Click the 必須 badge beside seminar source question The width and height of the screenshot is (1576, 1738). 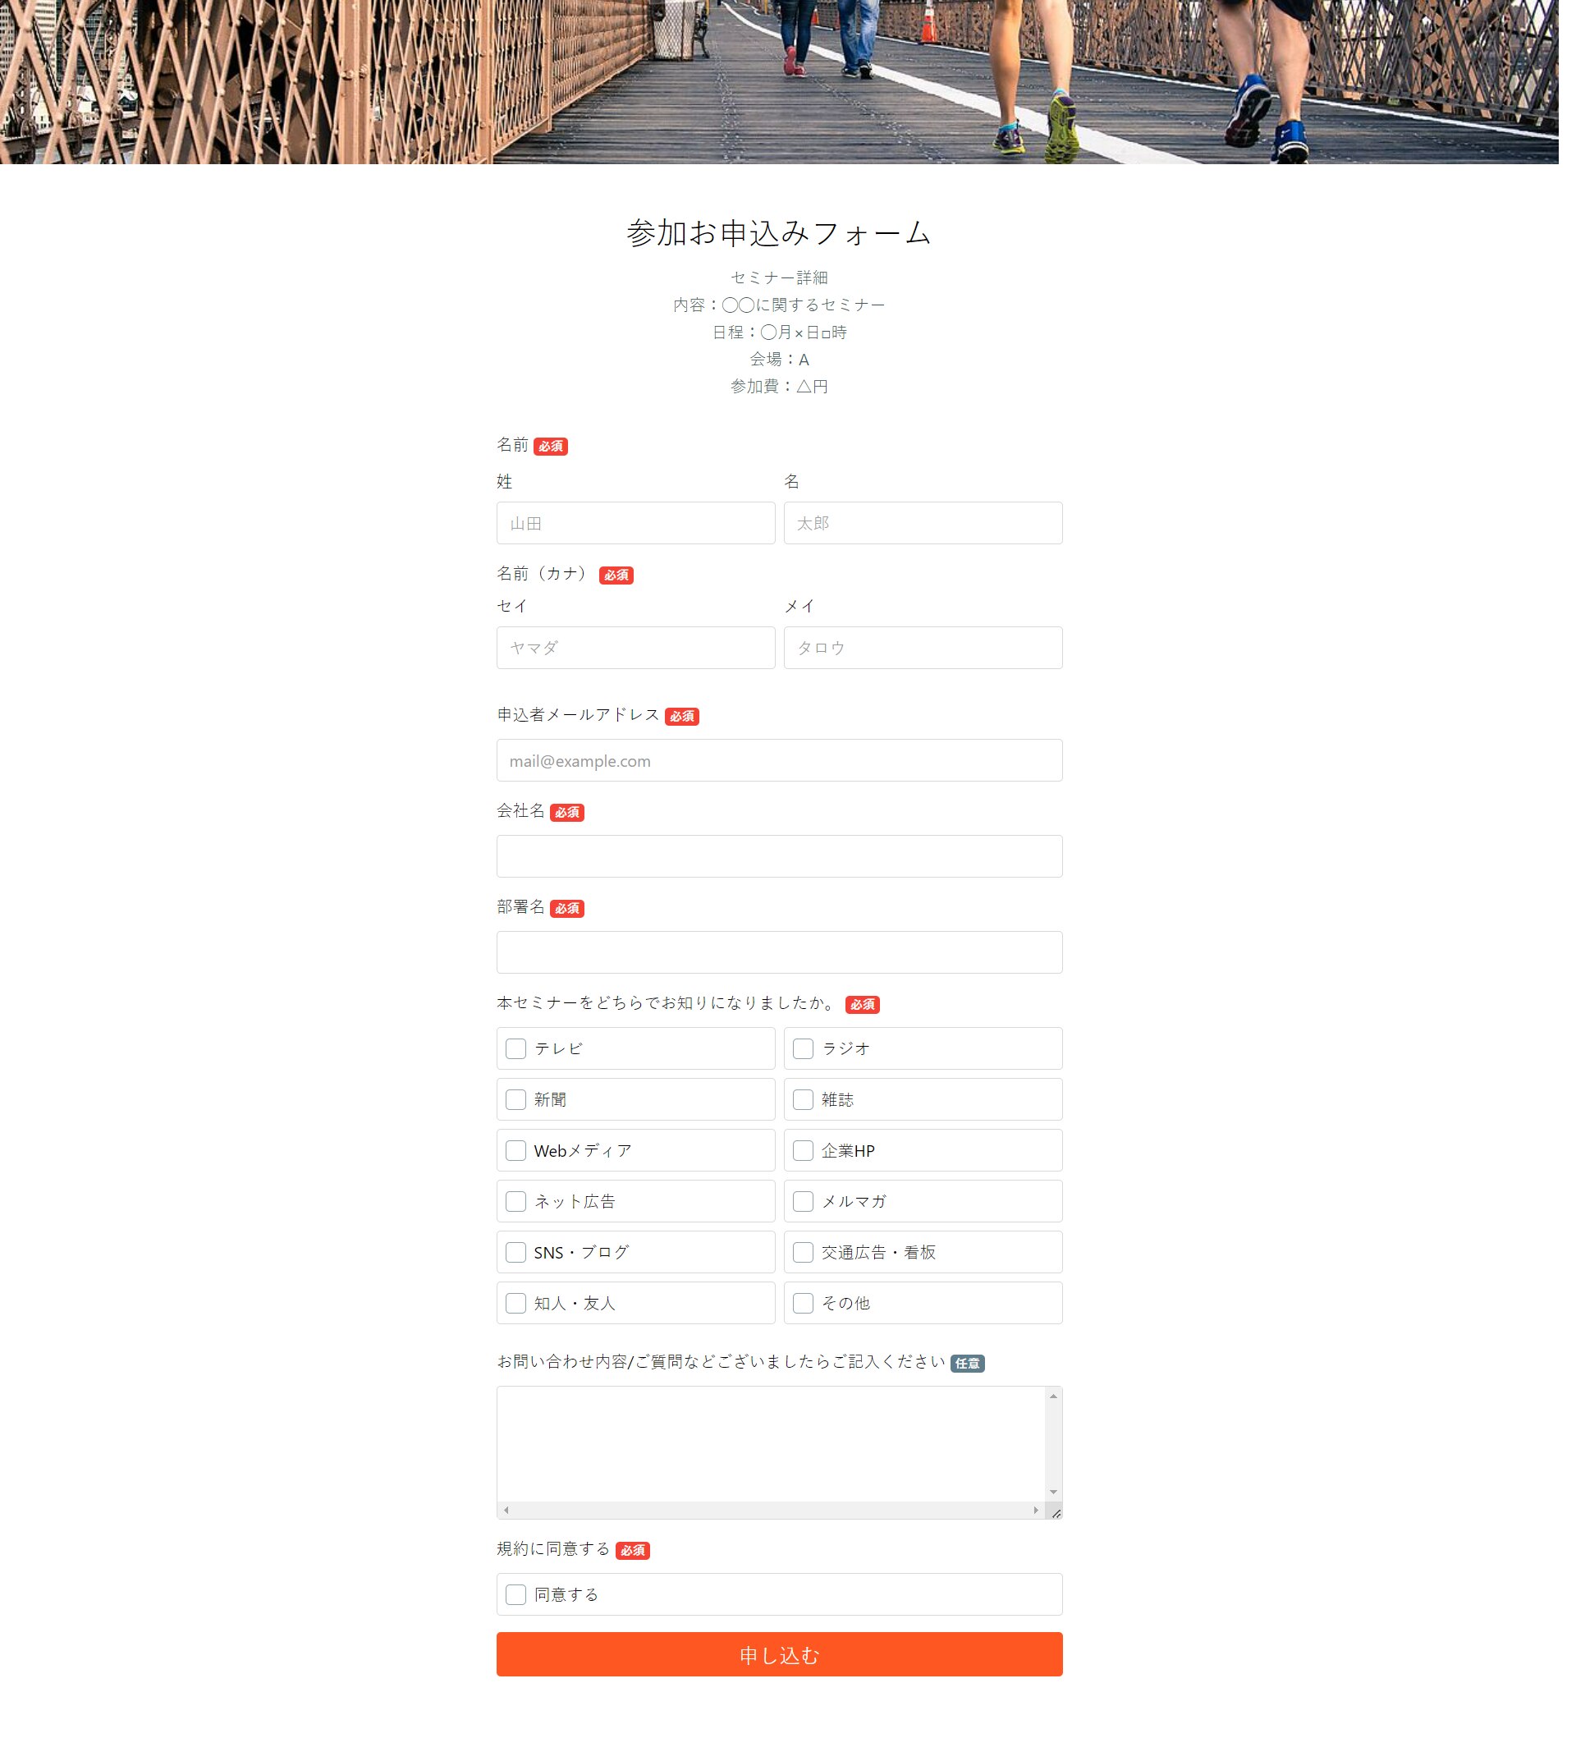pos(862,1004)
